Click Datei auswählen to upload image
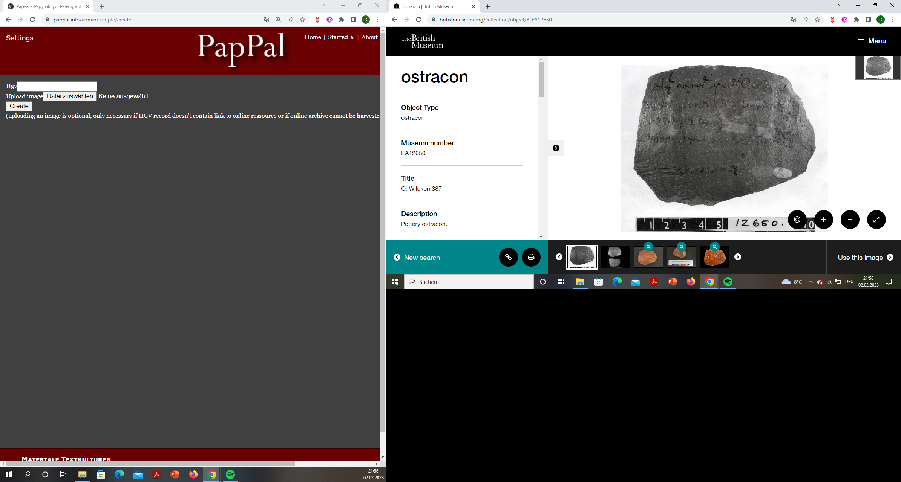 (x=70, y=96)
